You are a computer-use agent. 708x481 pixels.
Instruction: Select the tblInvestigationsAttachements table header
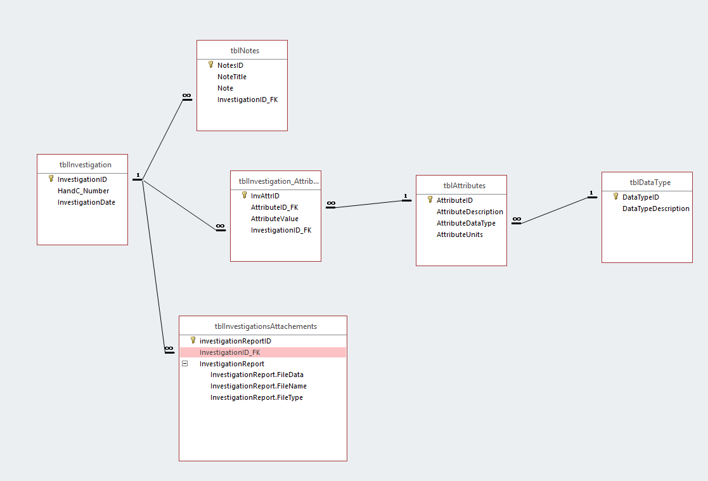point(263,326)
